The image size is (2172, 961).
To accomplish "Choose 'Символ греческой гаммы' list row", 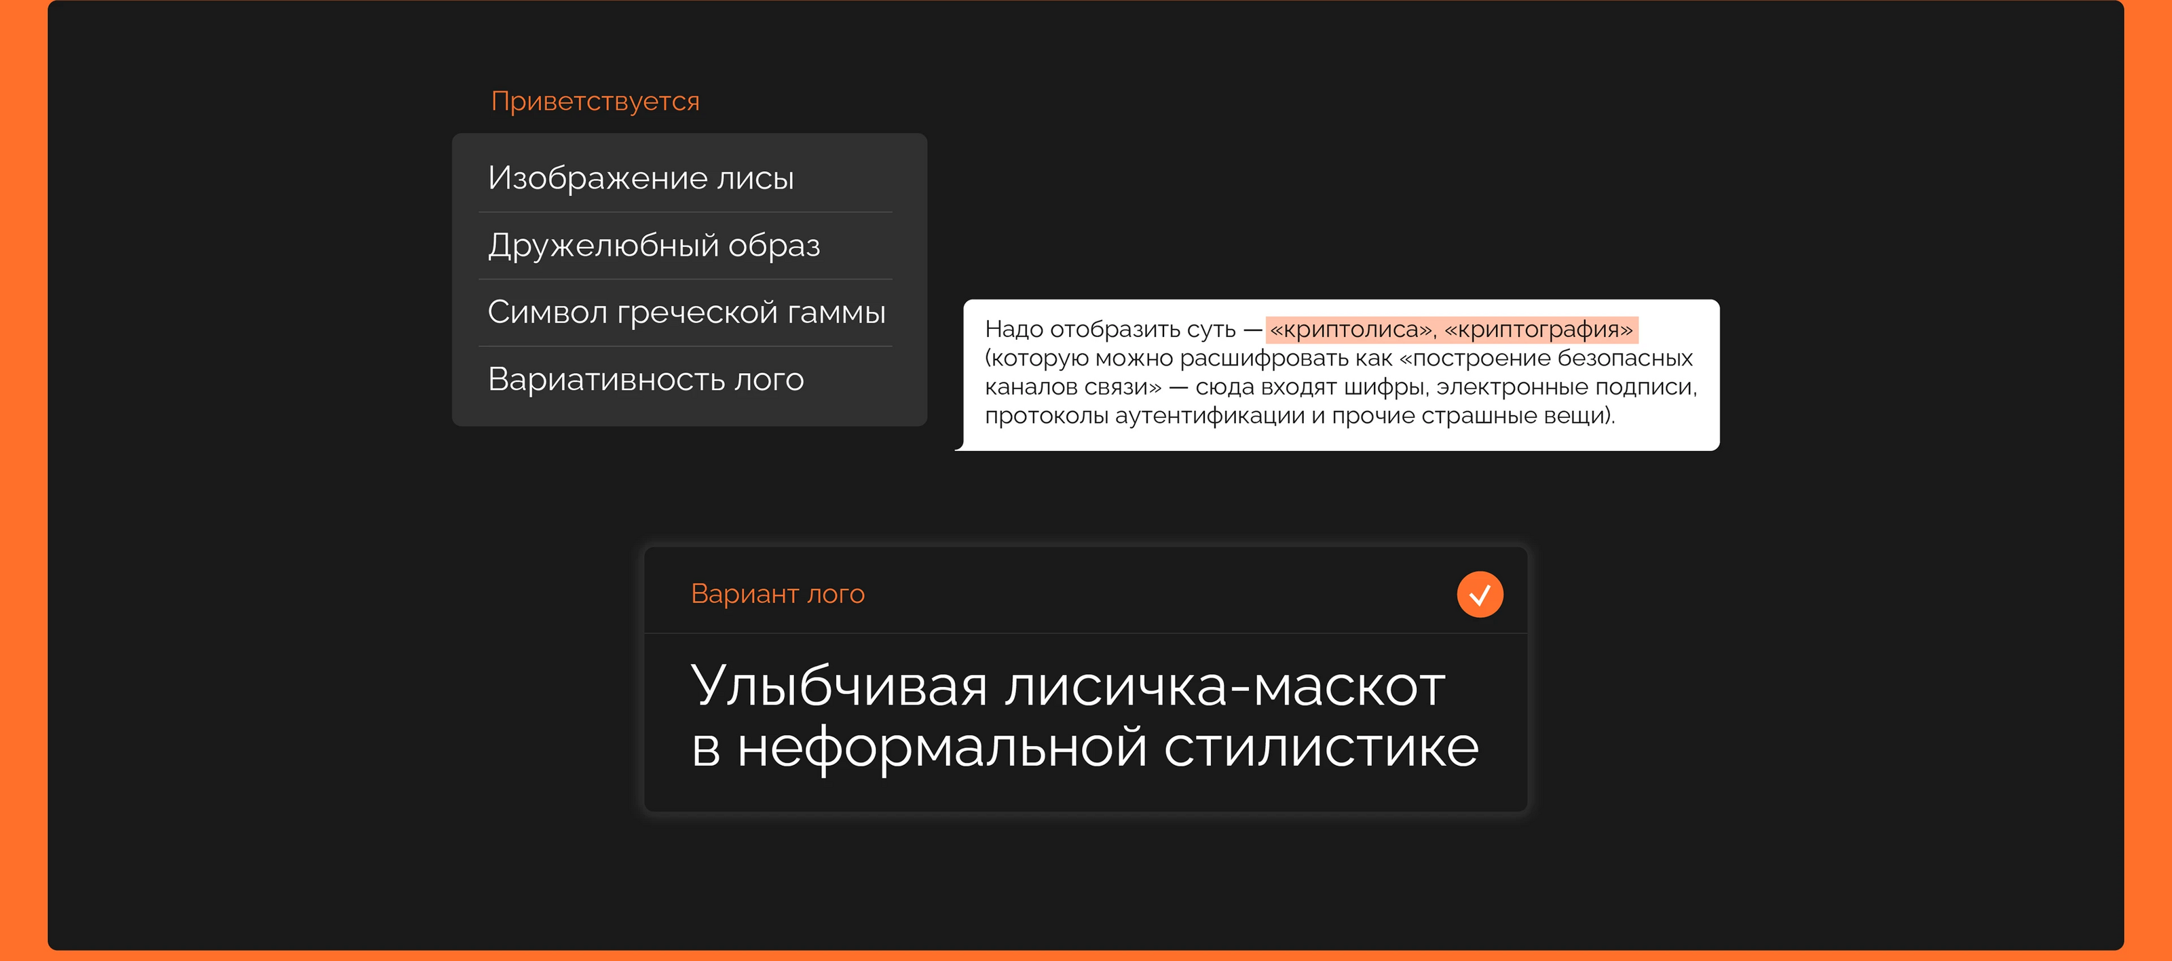I will coord(686,313).
